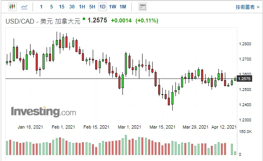Screen dimensions: 263x161
Task: Click the Mar 1, 2021 date label
Action: click(129, 127)
